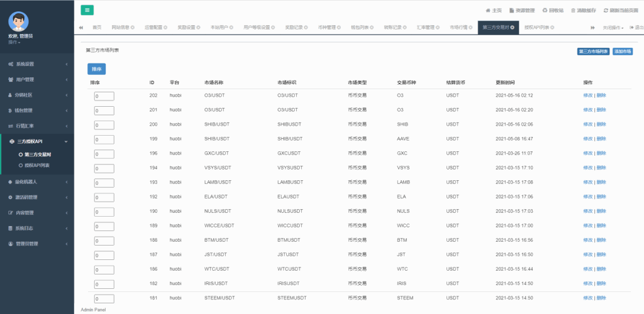
Task: Close the 授权API列表 tab with its x icon
Action: click(552, 28)
